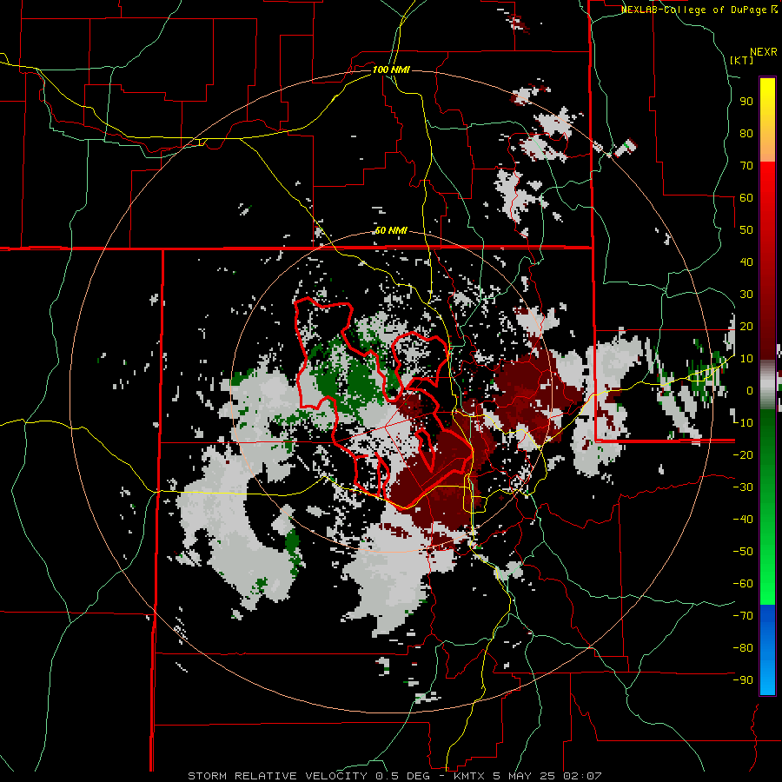
Task: Click the 70 value on the velocity scale
Action: [746, 166]
